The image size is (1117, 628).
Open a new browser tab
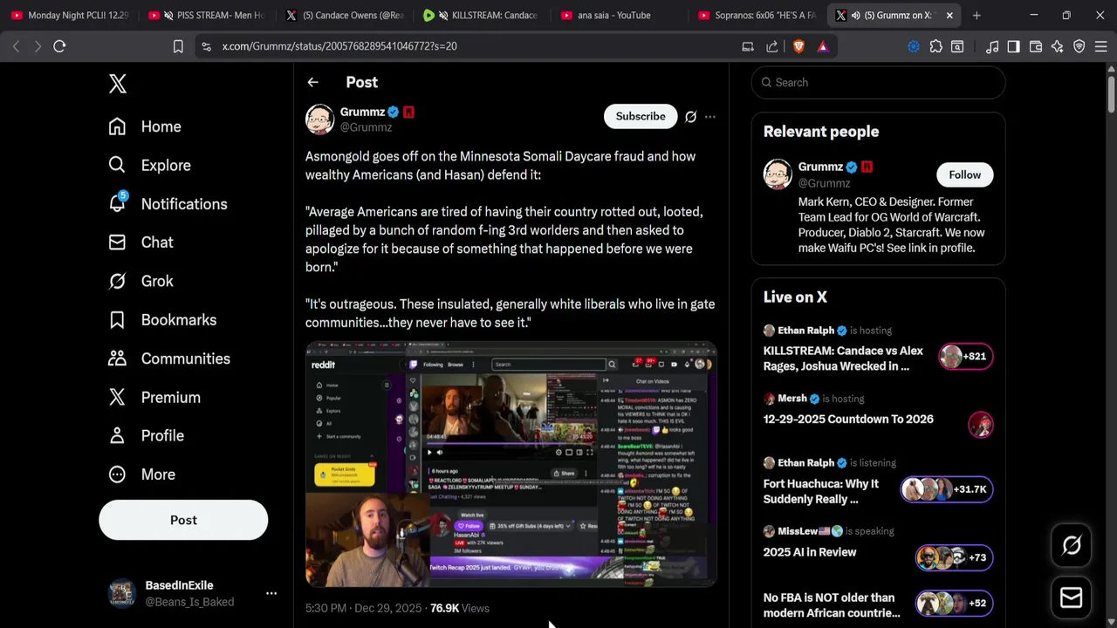[x=977, y=15]
